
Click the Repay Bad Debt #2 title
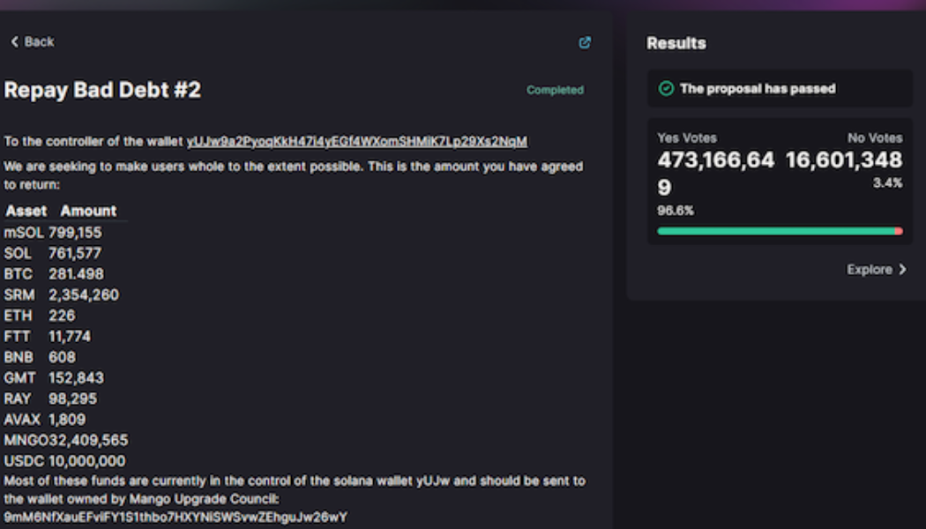[102, 90]
